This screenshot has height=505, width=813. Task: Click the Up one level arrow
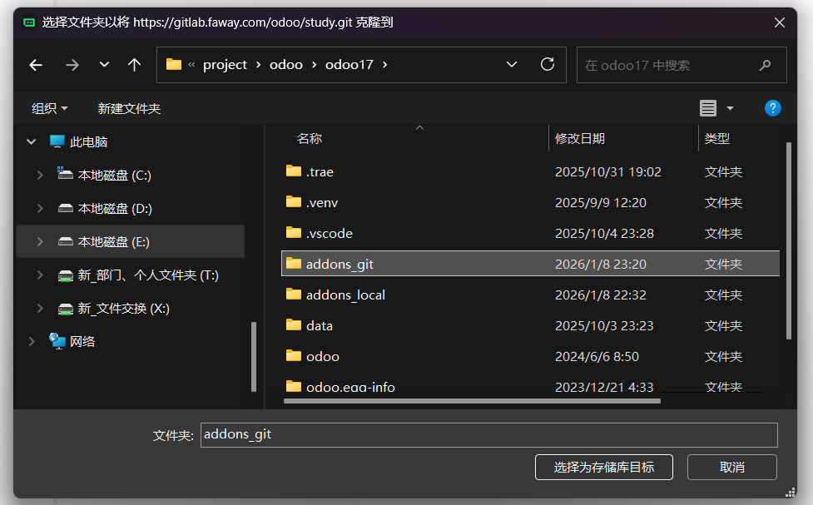(134, 65)
